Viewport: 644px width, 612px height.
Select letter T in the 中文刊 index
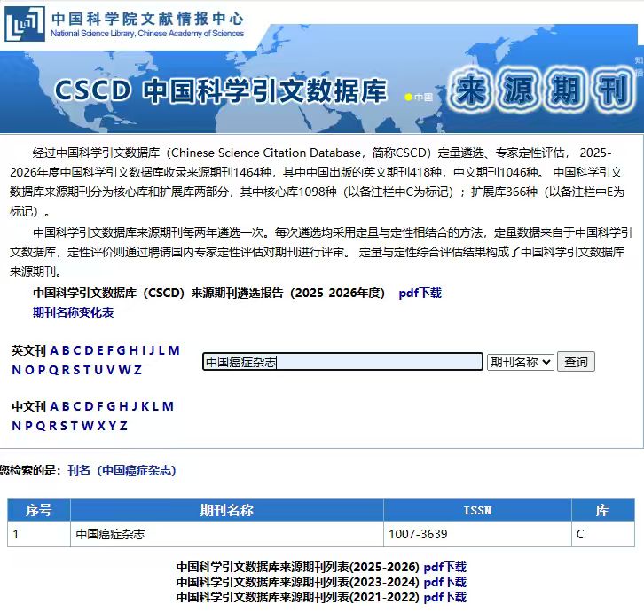point(75,426)
